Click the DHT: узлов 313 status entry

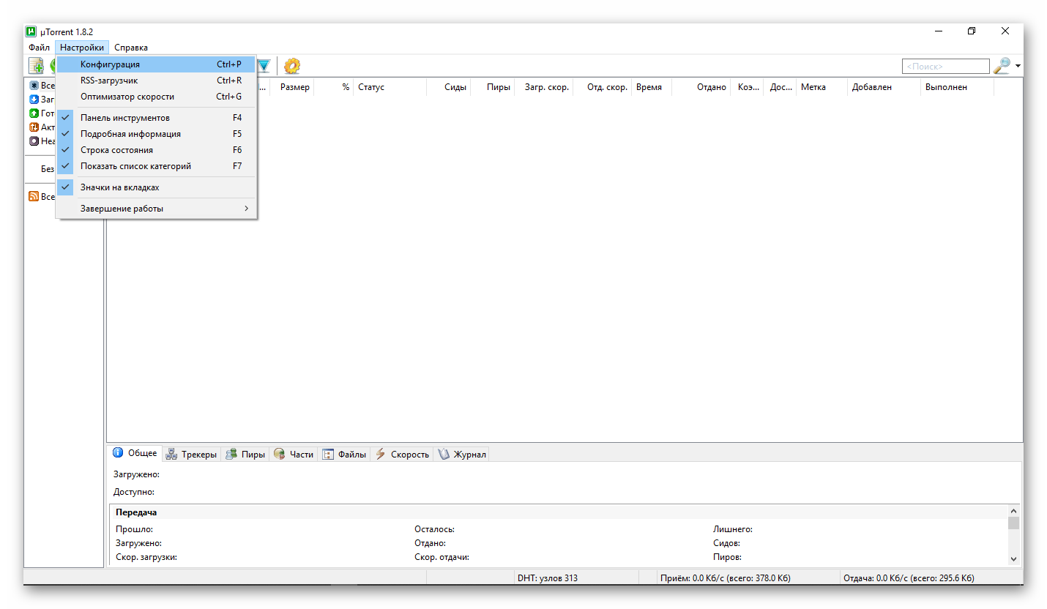tap(548, 578)
